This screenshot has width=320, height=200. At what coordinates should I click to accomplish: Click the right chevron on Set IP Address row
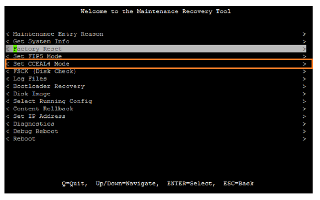pyautogui.click(x=304, y=117)
